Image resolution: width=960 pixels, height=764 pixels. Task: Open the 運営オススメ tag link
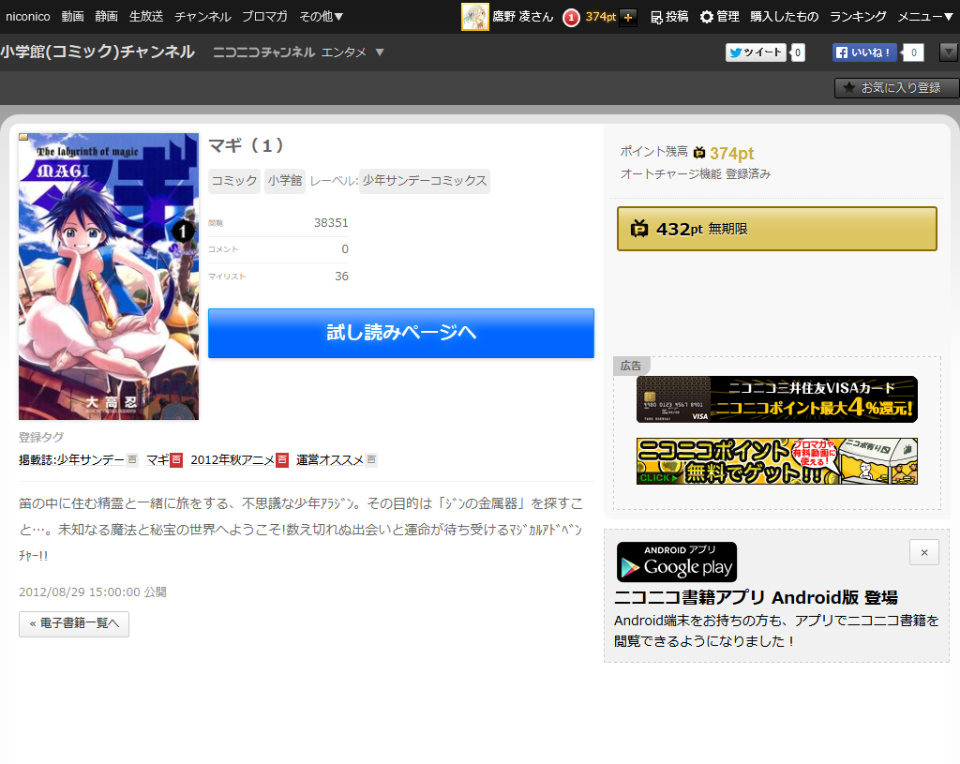[330, 459]
